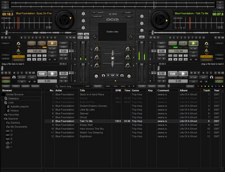This screenshot has height=172, width=225.
Task: Toggle TCV mode on deck 1
Action: pyautogui.click(x=6, y=55)
